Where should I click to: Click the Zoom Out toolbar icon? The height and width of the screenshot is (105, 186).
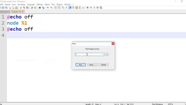coord(51,8)
